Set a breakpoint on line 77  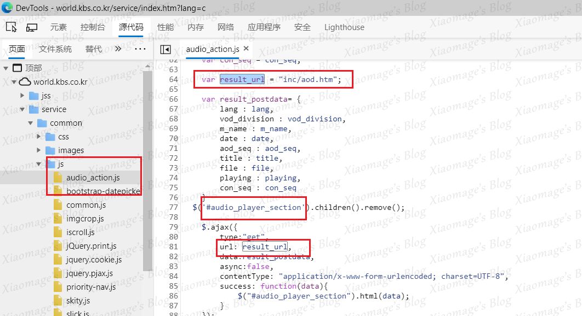174,208
